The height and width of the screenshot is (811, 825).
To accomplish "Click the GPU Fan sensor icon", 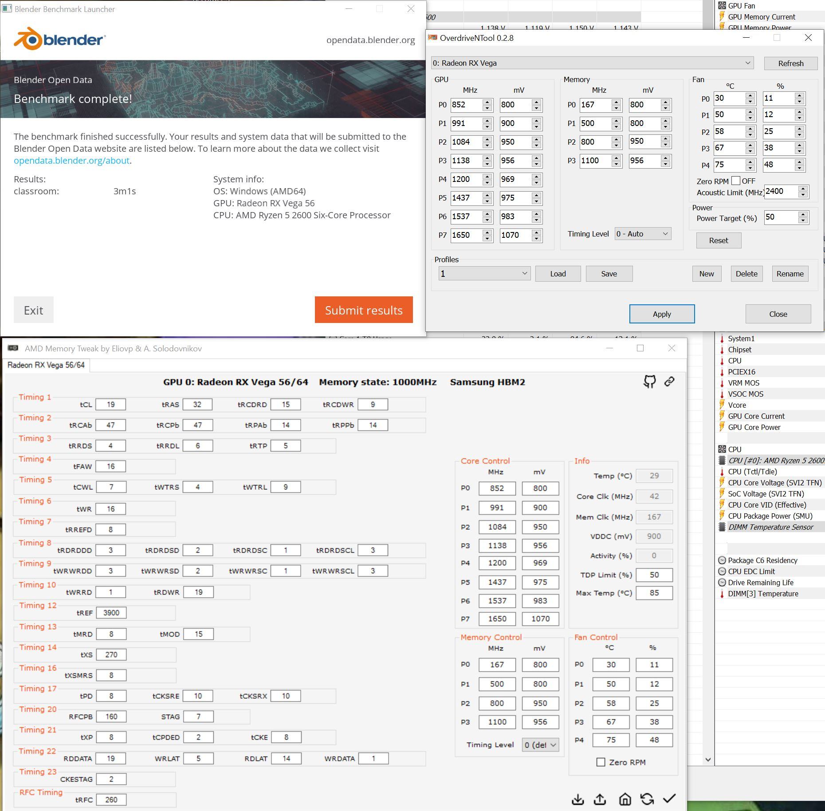I will (x=722, y=6).
